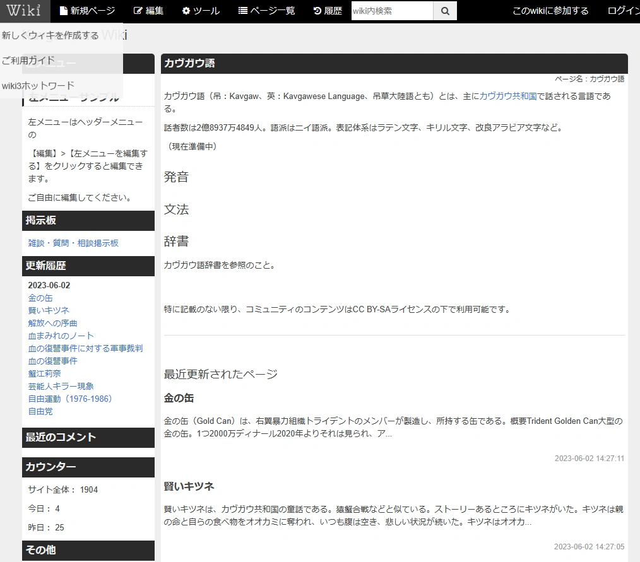
Task: Click inside the wiki内検索 search field
Action: coord(391,11)
